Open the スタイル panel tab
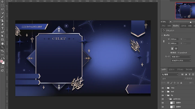The width and height of the screenshot is (195, 109). 183,26
